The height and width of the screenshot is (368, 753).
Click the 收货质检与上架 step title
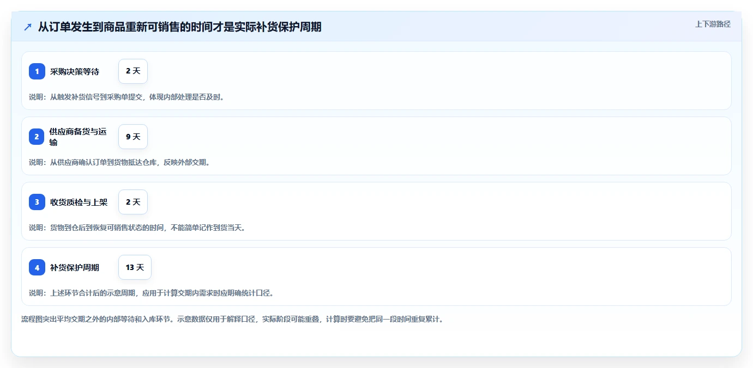79,202
